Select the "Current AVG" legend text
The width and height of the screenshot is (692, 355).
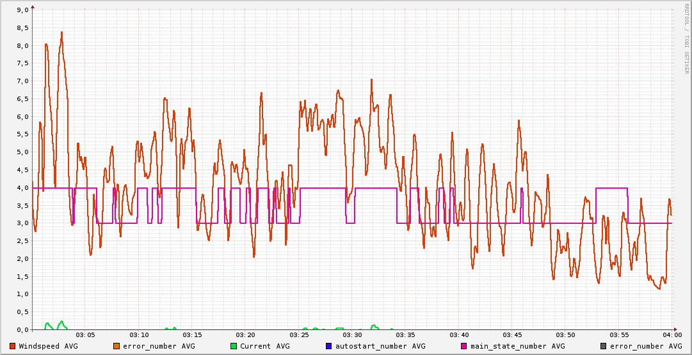click(265, 346)
